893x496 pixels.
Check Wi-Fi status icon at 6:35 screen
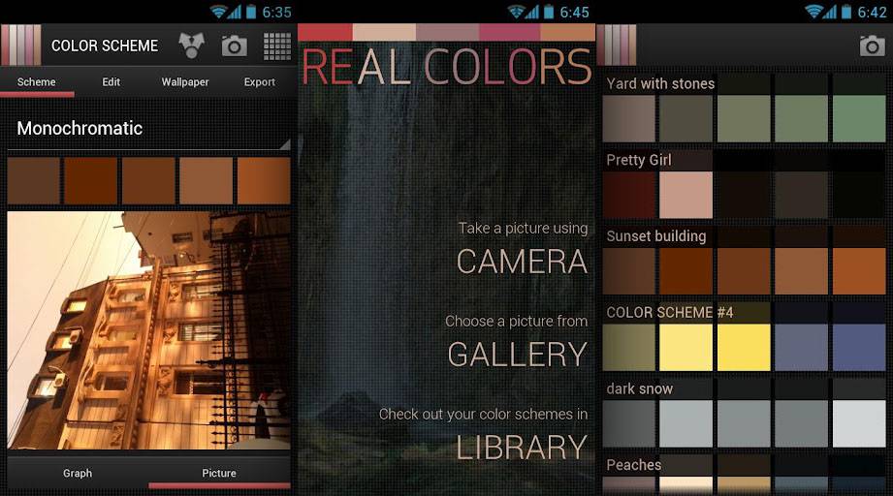[x=219, y=12]
